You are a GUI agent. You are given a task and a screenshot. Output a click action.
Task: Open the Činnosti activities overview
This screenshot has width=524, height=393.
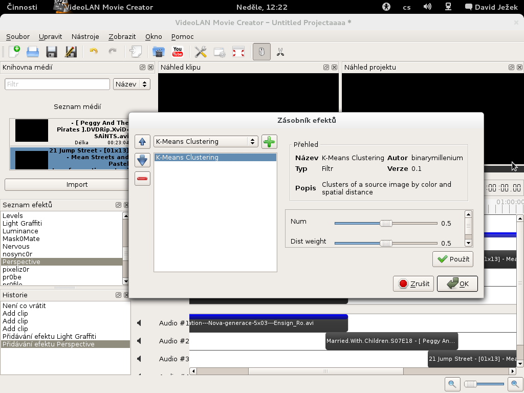click(22, 7)
